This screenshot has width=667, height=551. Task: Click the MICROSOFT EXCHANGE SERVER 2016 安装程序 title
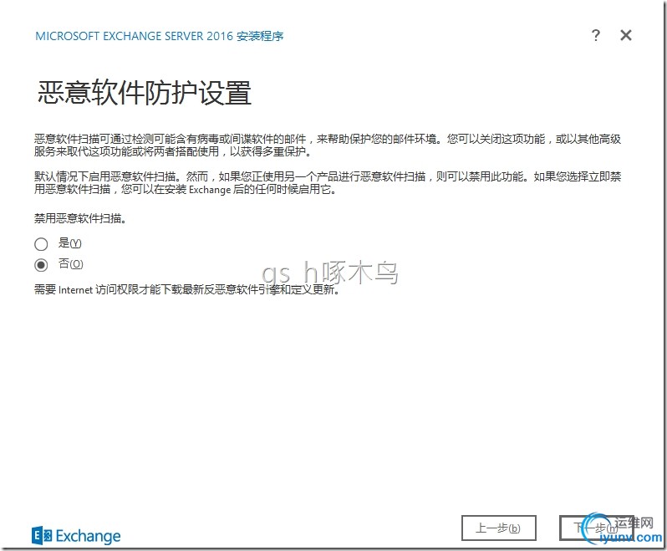(x=160, y=36)
